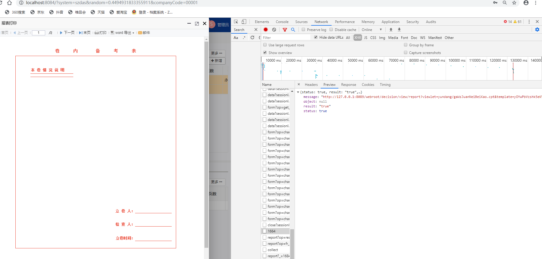The width and height of the screenshot is (542, 259).
Task: Open browser zoom magnifier icon
Action: click(x=505, y=3)
